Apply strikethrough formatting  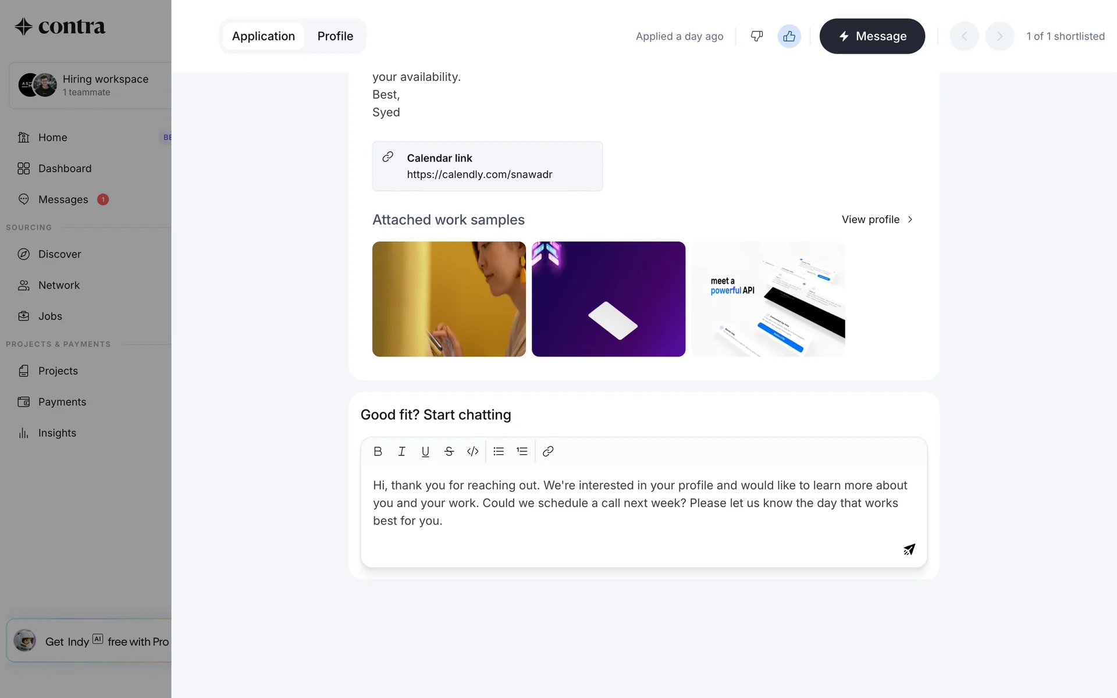[x=449, y=451]
